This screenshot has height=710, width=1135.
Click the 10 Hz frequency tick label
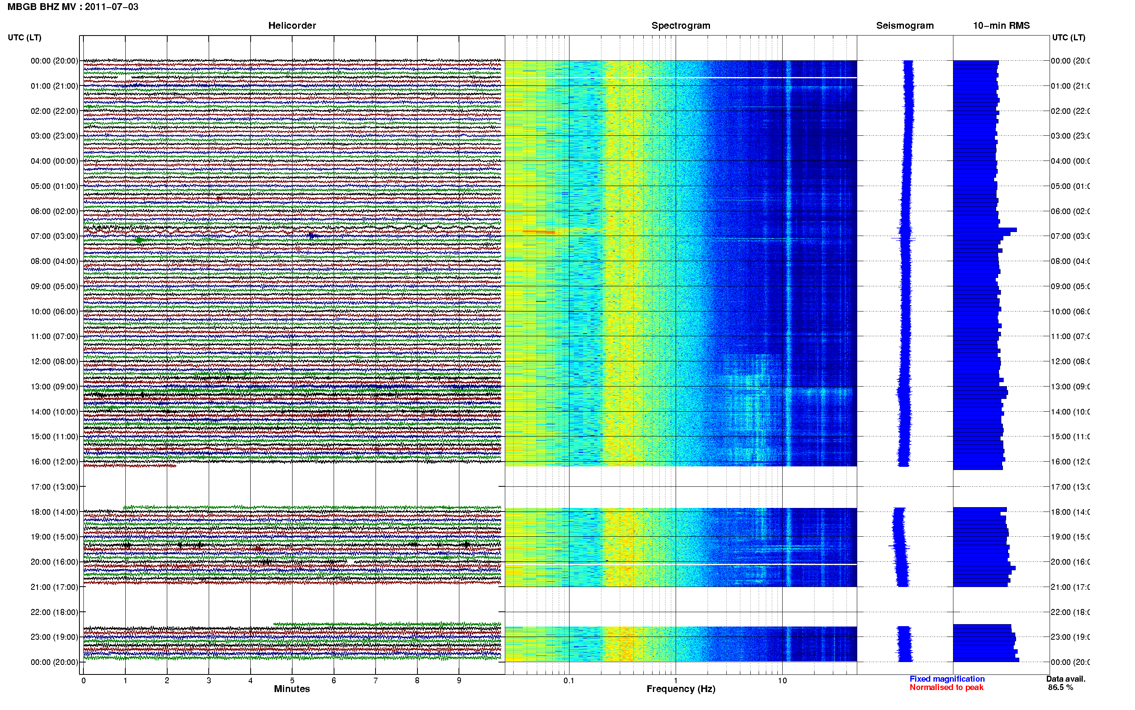(x=782, y=680)
